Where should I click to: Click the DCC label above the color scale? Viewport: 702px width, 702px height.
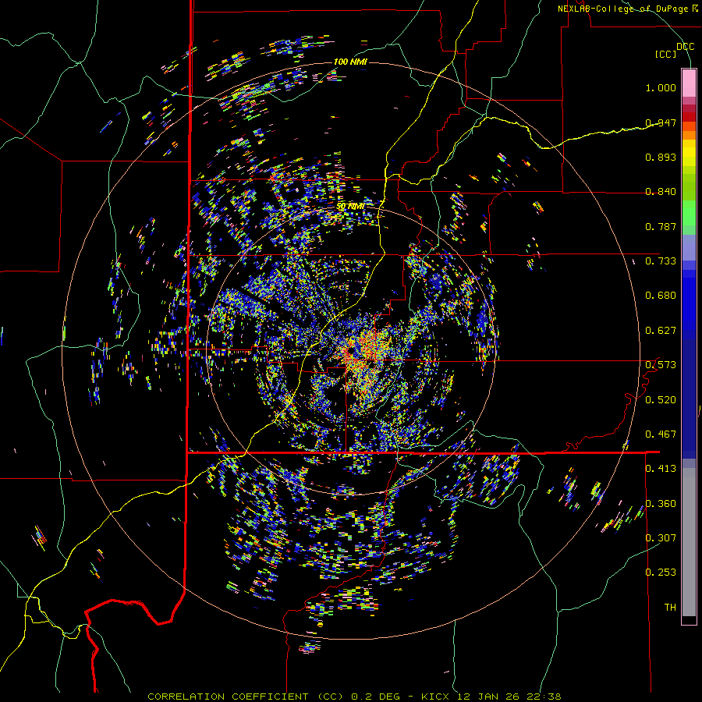[685, 47]
